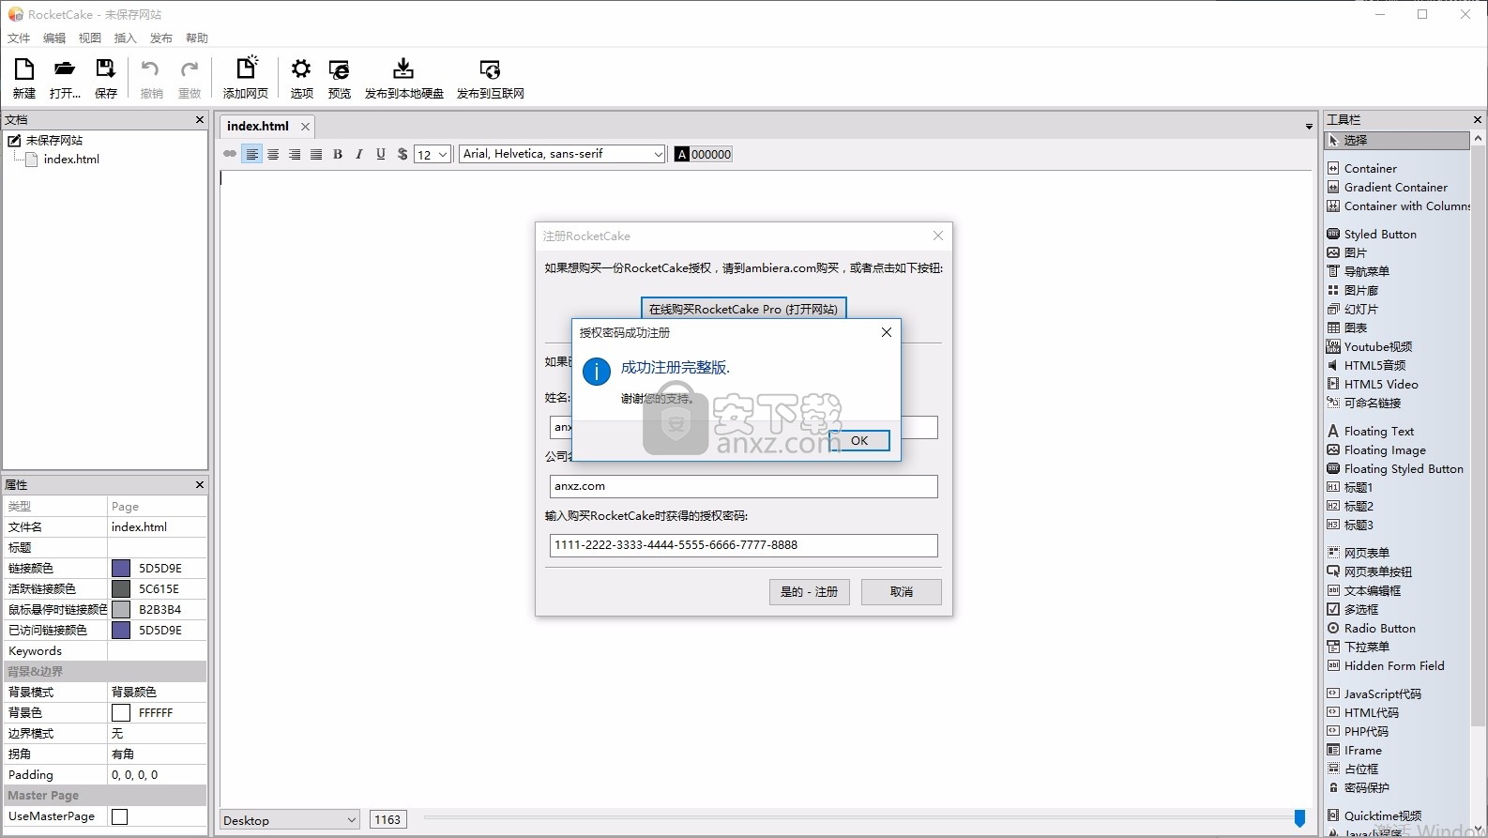Close the 授权密码成功注册 dialog

point(887,332)
